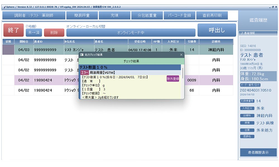Click the 患者履歴表示 button

[x=258, y=152]
